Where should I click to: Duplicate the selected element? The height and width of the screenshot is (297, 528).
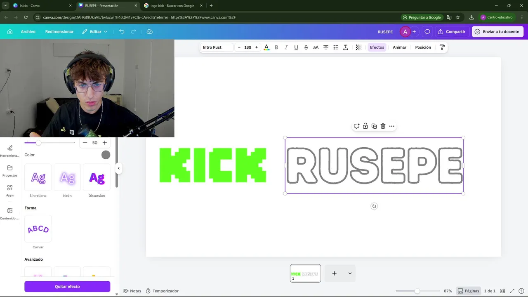(374, 126)
